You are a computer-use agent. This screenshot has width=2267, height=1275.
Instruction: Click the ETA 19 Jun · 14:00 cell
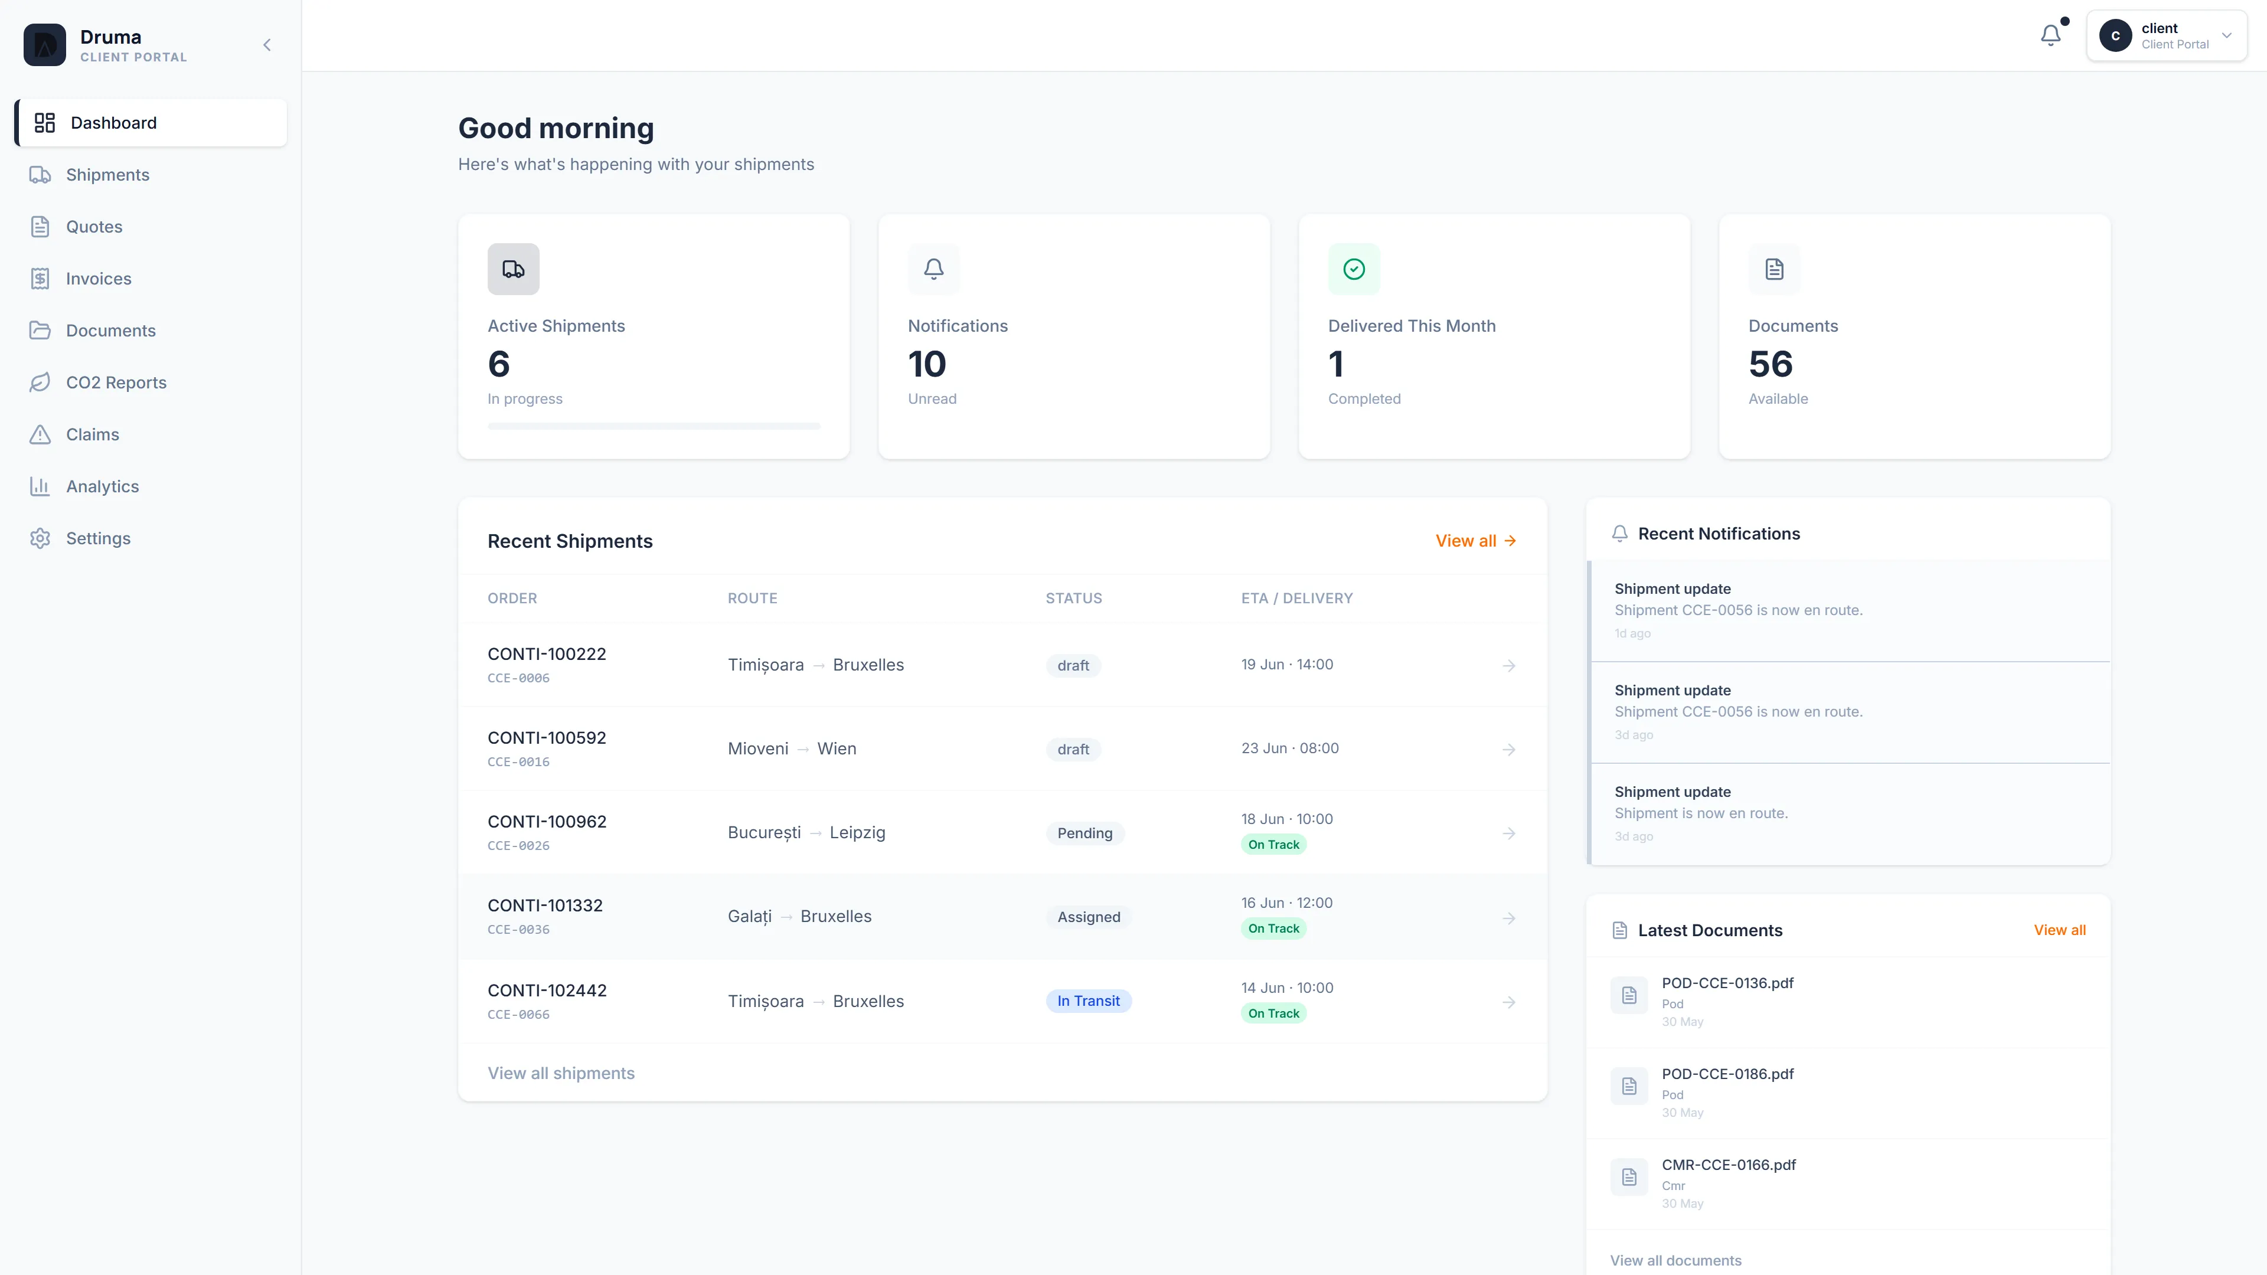tap(1286, 664)
